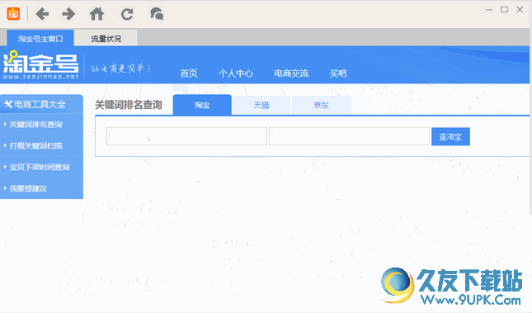Open 个人中心 in the navigation bar
The width and height of the screenshot is (532, 313).
point(236,73)
